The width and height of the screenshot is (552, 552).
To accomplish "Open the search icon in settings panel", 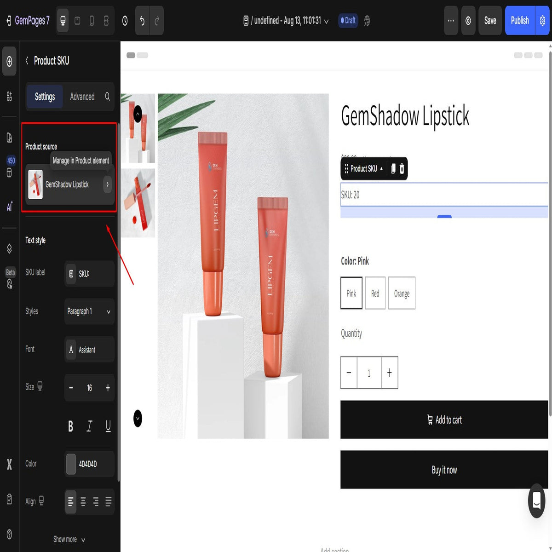I will (107, 97).
